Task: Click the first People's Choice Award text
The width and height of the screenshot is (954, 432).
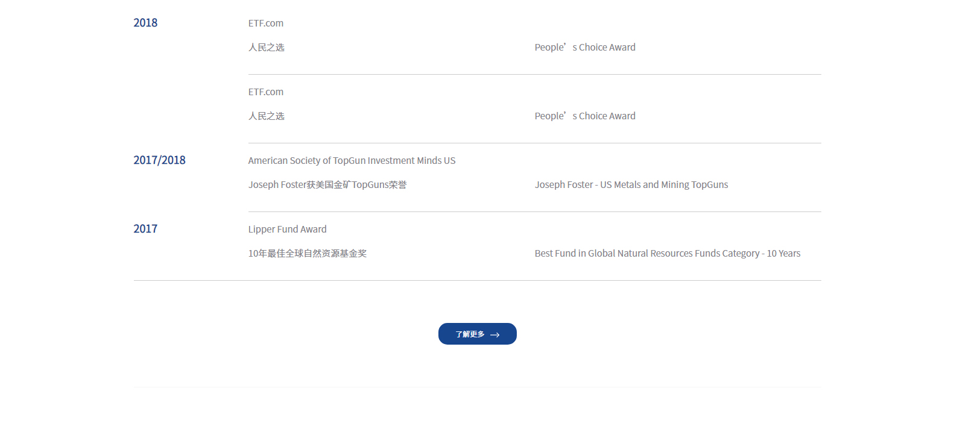Action: click(x=584, y=48)
